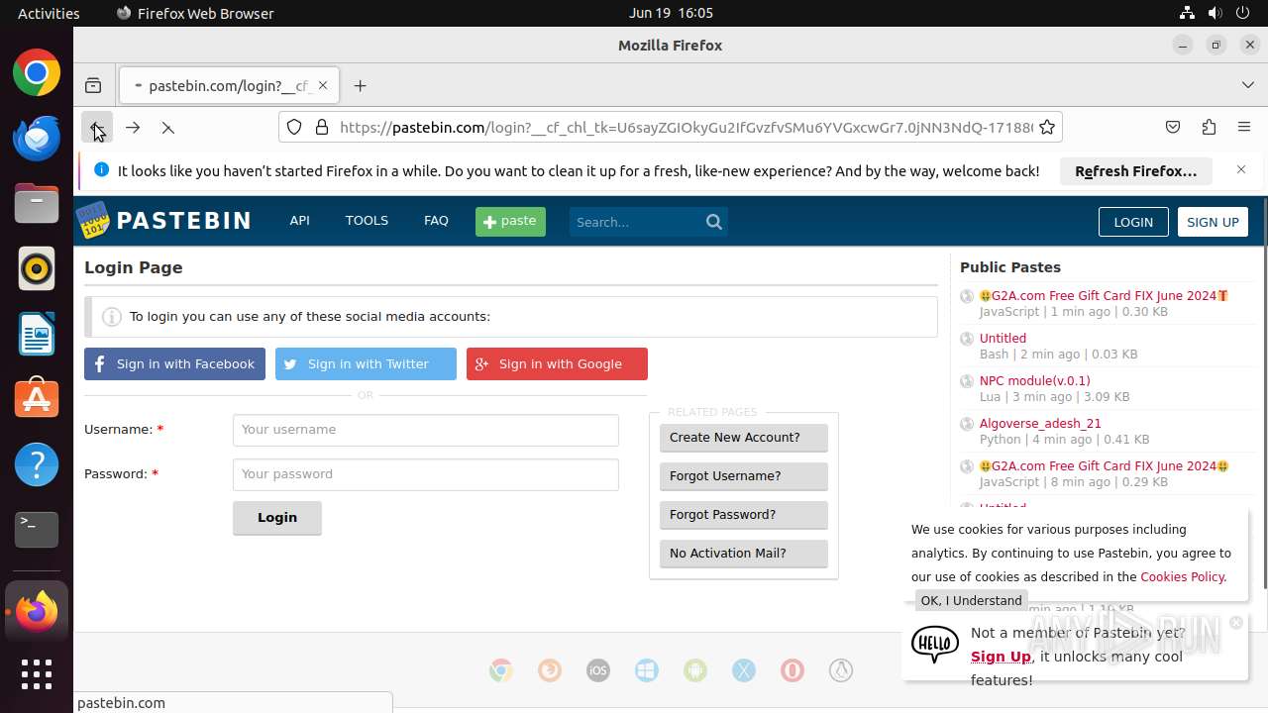
Task: Open the FAQ page in Pastebin navigation
Action: 436,220
